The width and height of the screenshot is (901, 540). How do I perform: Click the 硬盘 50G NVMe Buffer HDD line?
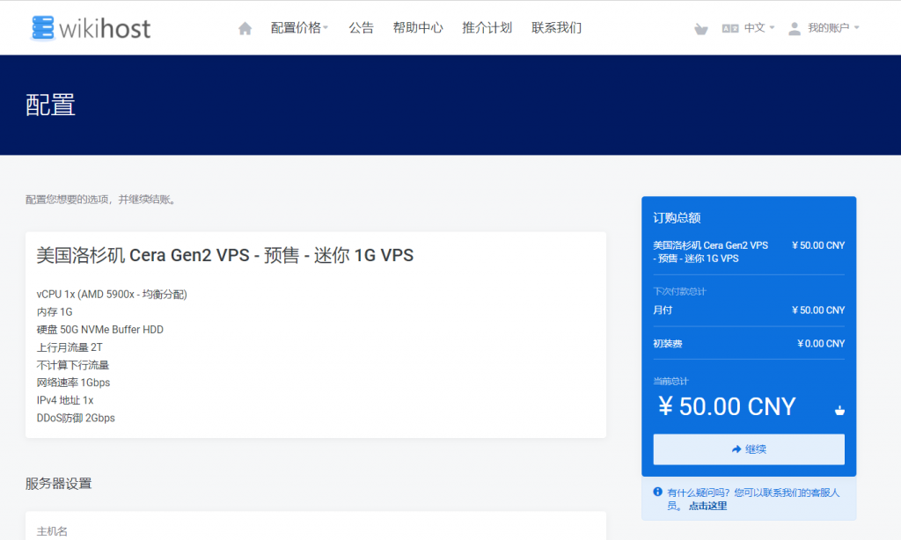(x=100, y=330)
